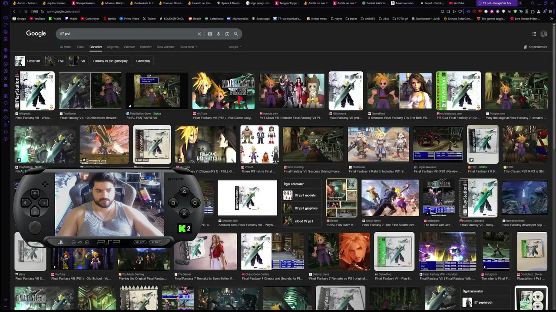Open the Polygon.com Final Fantasy thumbnail
Image resolution: width=556 pixels, height=312 pixels.
pyautogui.click(x=516, y=91)
